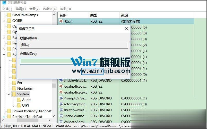Click the DWORD icon beside scforceoption value

(61, 104)
